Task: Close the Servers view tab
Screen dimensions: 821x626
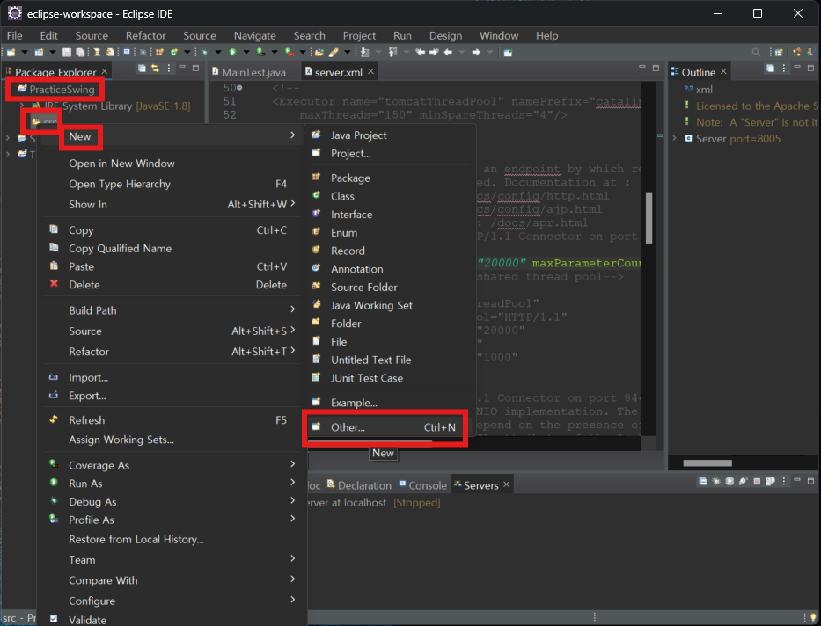Action: click(506, 484)
